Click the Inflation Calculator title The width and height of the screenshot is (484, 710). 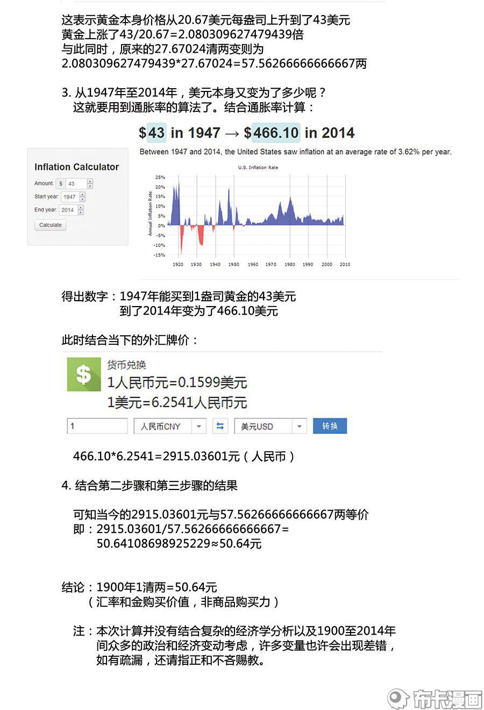76,167
